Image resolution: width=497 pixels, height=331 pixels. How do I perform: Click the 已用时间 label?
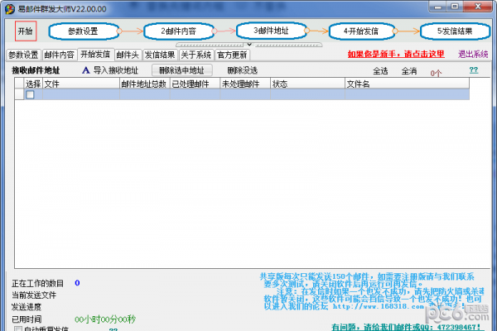coord(27,319)
